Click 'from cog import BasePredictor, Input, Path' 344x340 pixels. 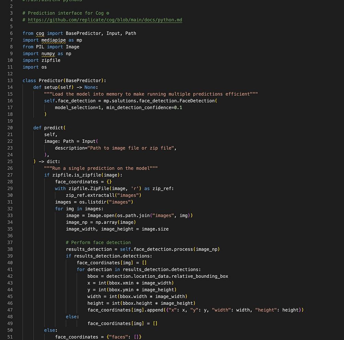click(79, 33)
